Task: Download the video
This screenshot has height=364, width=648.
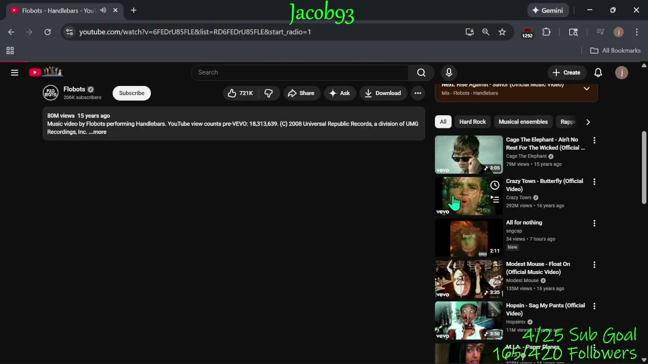Action: [383, 93]
